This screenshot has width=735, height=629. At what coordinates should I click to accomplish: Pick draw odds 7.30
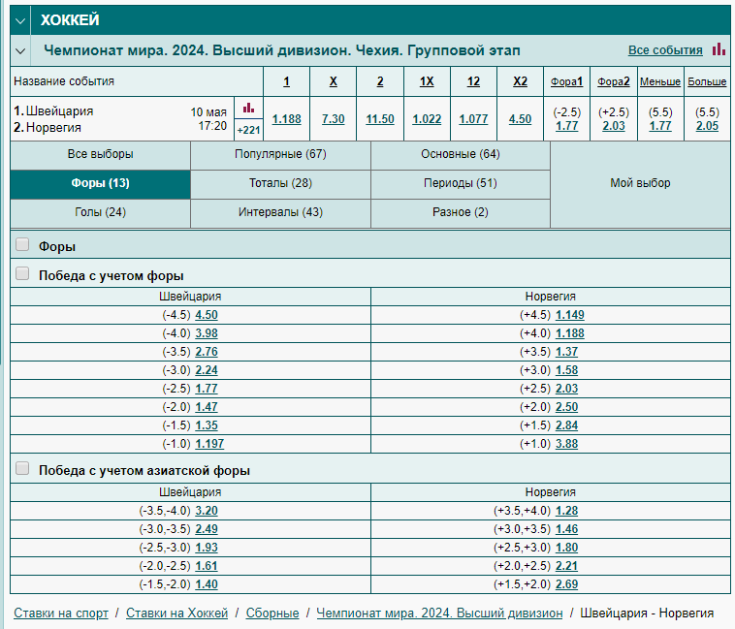pos(333,119)
